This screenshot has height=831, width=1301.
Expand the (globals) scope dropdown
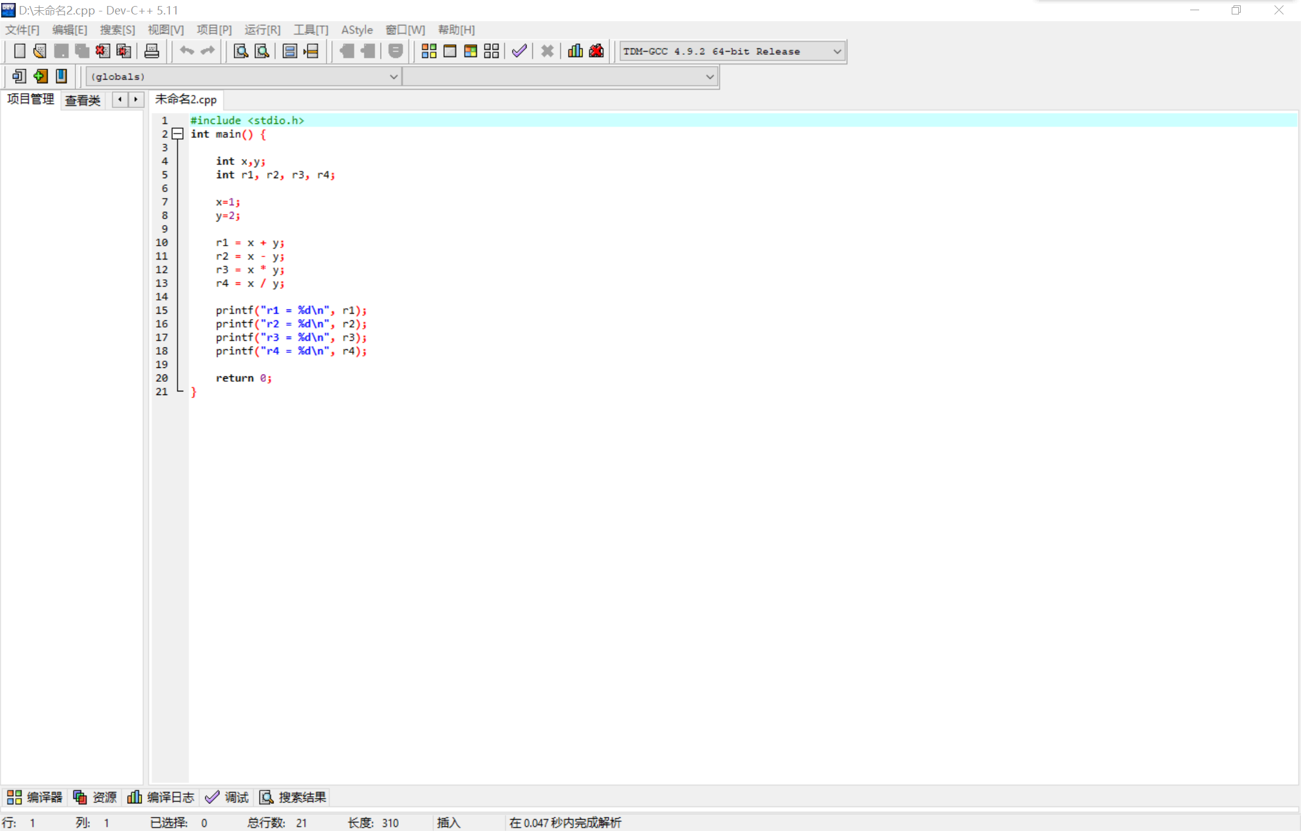pyautogui.click(x=393, y=76)
